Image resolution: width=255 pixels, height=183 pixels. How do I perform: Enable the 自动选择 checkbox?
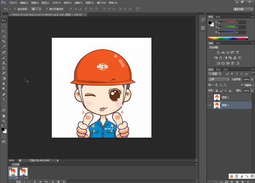click(15, 8)
